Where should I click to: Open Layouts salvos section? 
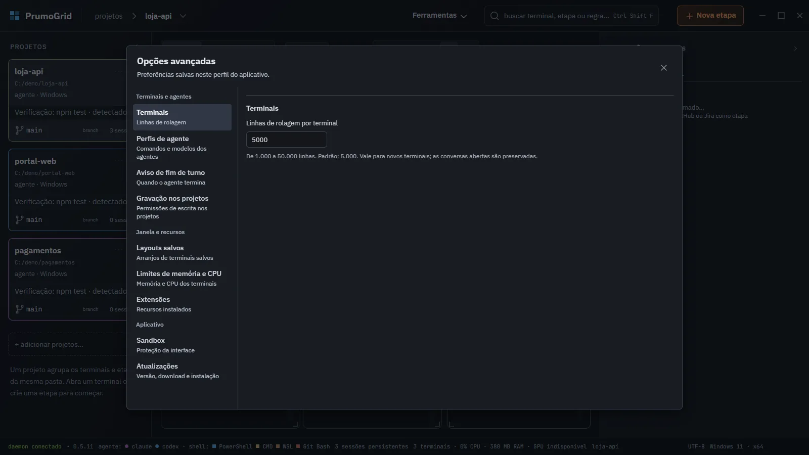tap(182, 253)
